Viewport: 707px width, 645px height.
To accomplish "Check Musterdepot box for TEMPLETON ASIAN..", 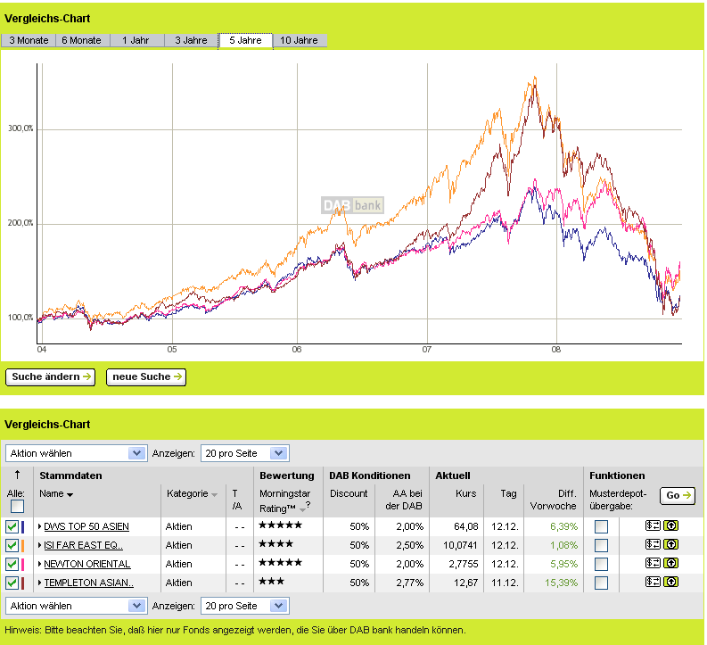I will click(x=601, y=583).
